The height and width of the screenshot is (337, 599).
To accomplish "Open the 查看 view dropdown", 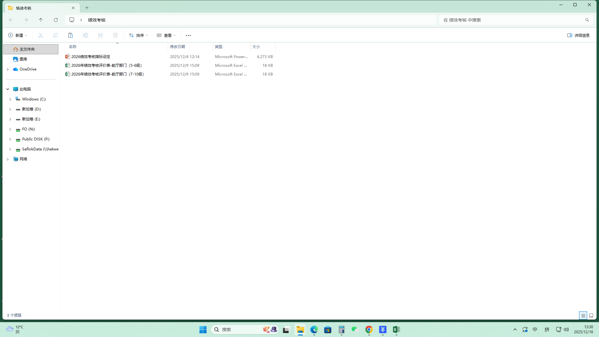I will point(166,35).
